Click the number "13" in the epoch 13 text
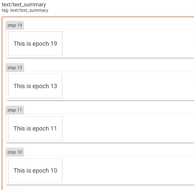Image resolution: width=194 pixels, height=190 pixels. tap(54, 86)
